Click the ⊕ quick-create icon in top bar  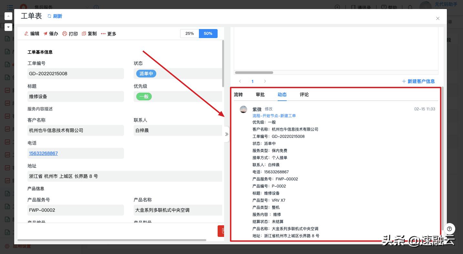point(337,7)
